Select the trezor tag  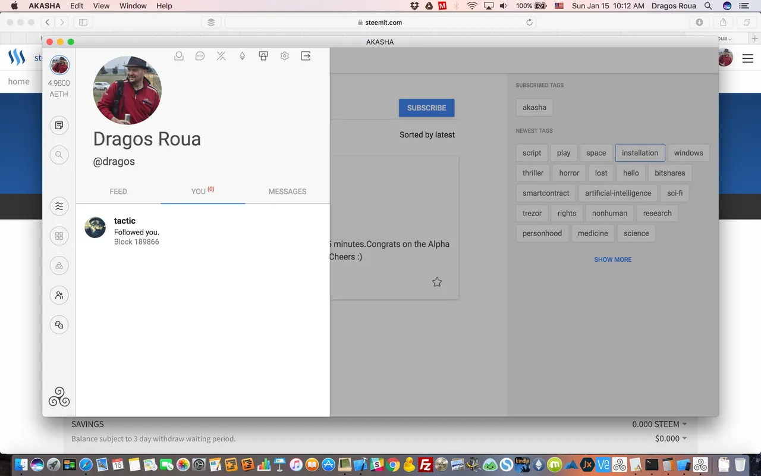click(532, 214)
